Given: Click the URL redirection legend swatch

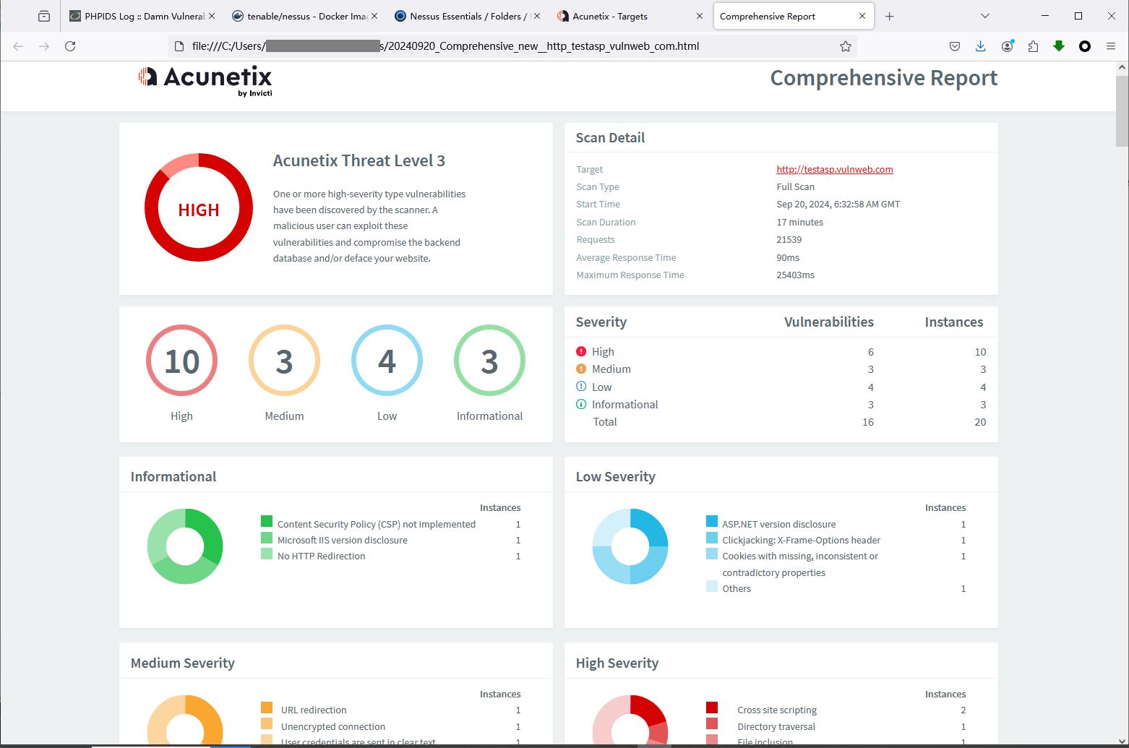Looking at the screenshot, I should [267, 708].
